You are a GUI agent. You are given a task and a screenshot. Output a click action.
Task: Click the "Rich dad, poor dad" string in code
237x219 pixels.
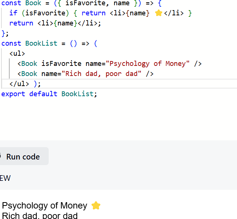point(101,74)
